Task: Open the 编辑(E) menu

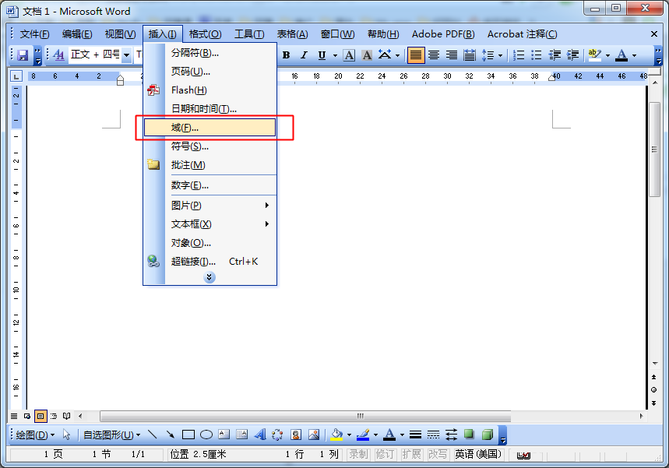Action: click(x=77, y=34)
